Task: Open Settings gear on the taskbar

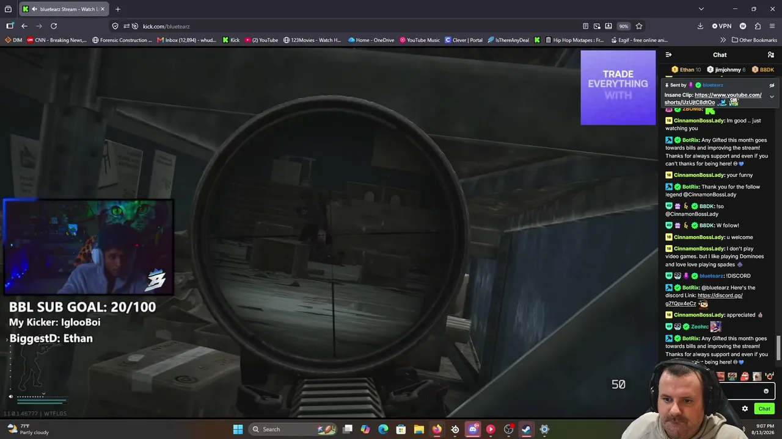Action: (x=544, y=429)
